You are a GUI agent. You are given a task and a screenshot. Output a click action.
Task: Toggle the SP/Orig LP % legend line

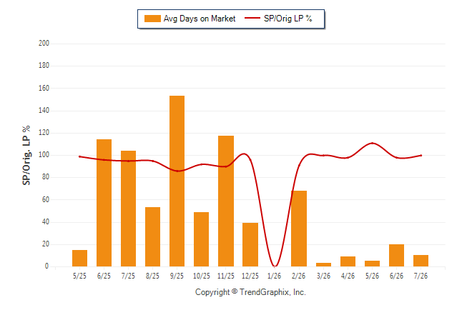click(252, 19)
